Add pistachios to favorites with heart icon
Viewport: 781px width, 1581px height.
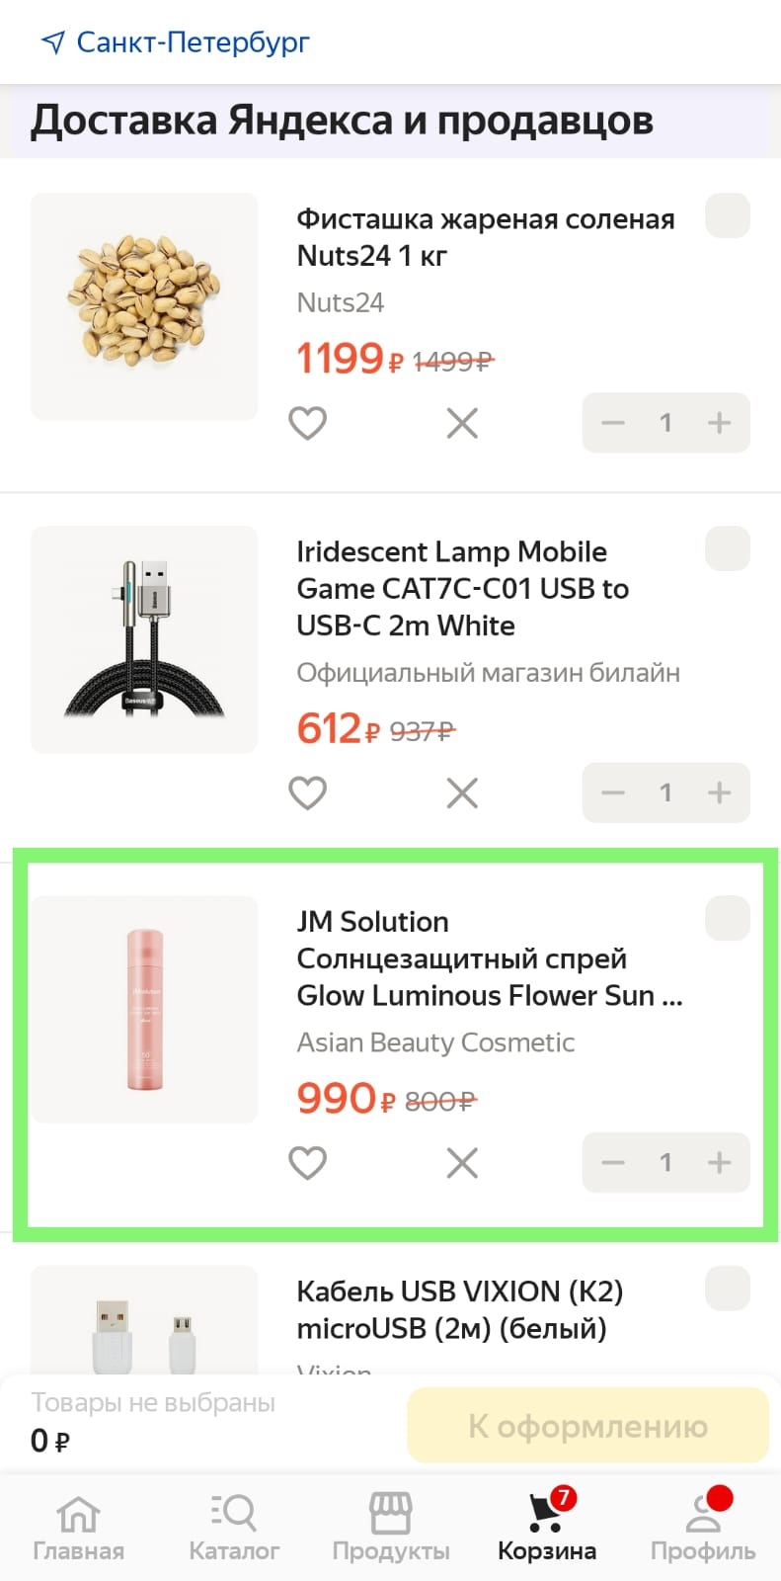coord(307,424)
